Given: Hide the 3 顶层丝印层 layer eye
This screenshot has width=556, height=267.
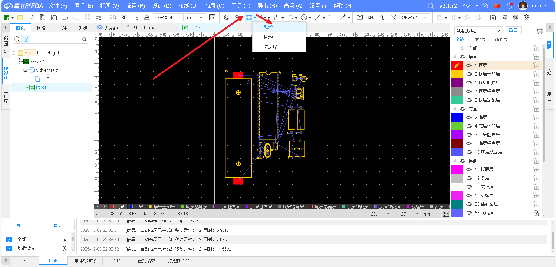Looking at the screenshot, I should [x=469, y=74].
